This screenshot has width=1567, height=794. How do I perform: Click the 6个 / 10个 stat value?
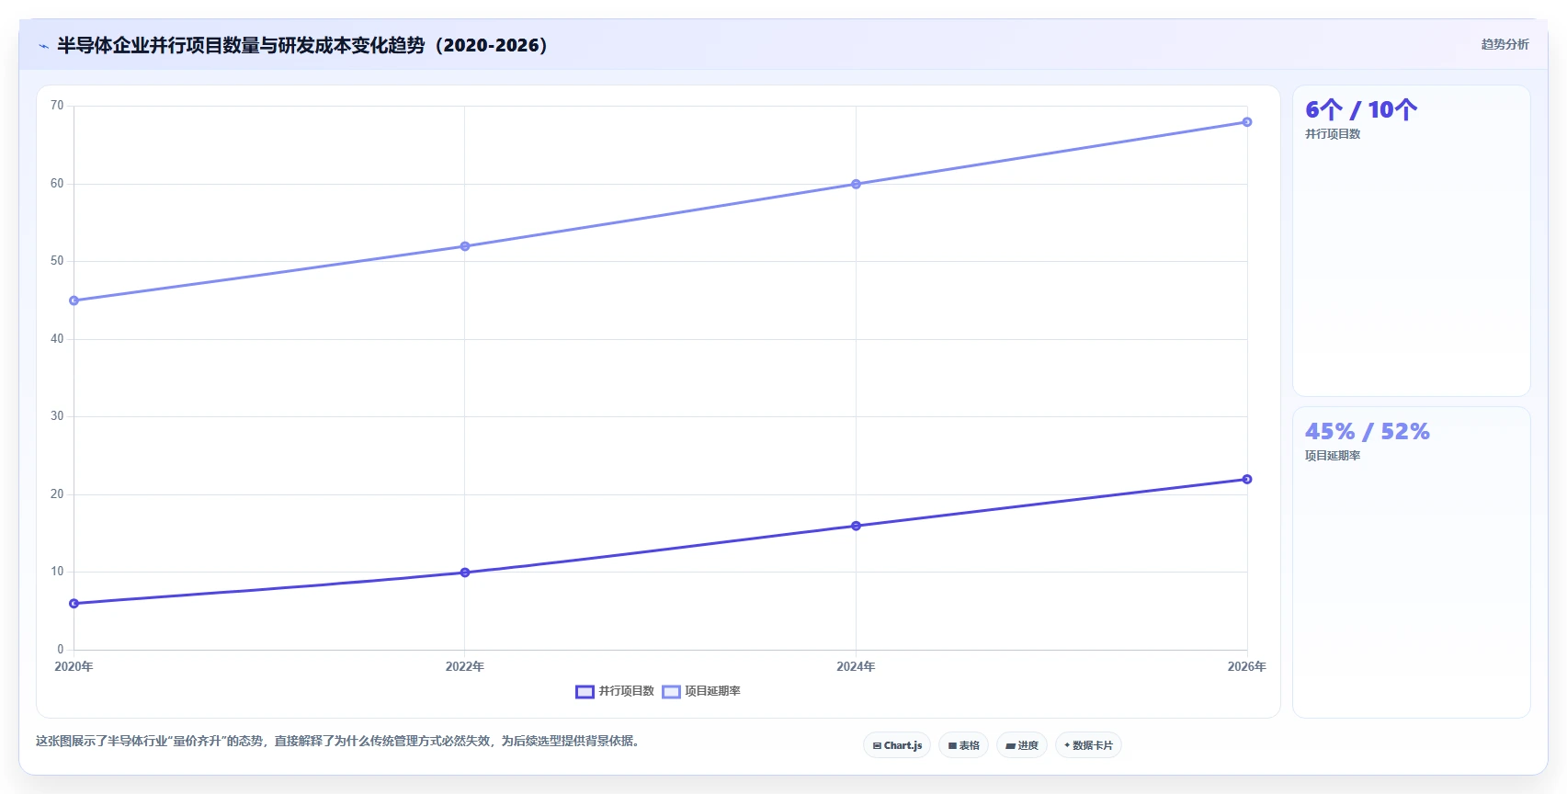click(x=1361, y=110)
